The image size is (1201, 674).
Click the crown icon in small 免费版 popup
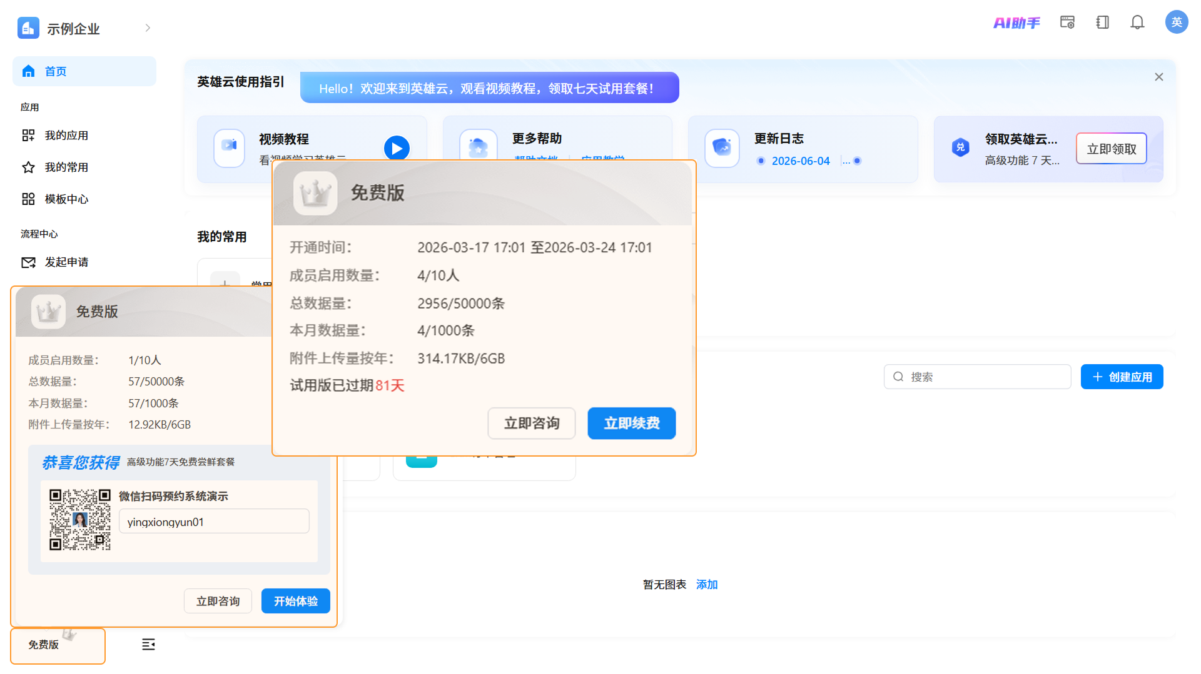pyautogui.click(x=49, y=312)
